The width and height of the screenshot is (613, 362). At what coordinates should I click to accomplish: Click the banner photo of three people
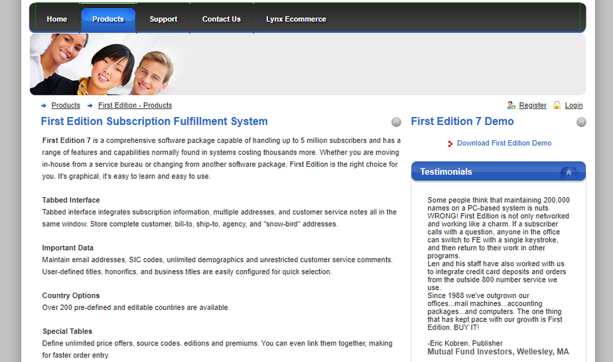(x=102, y=64)
